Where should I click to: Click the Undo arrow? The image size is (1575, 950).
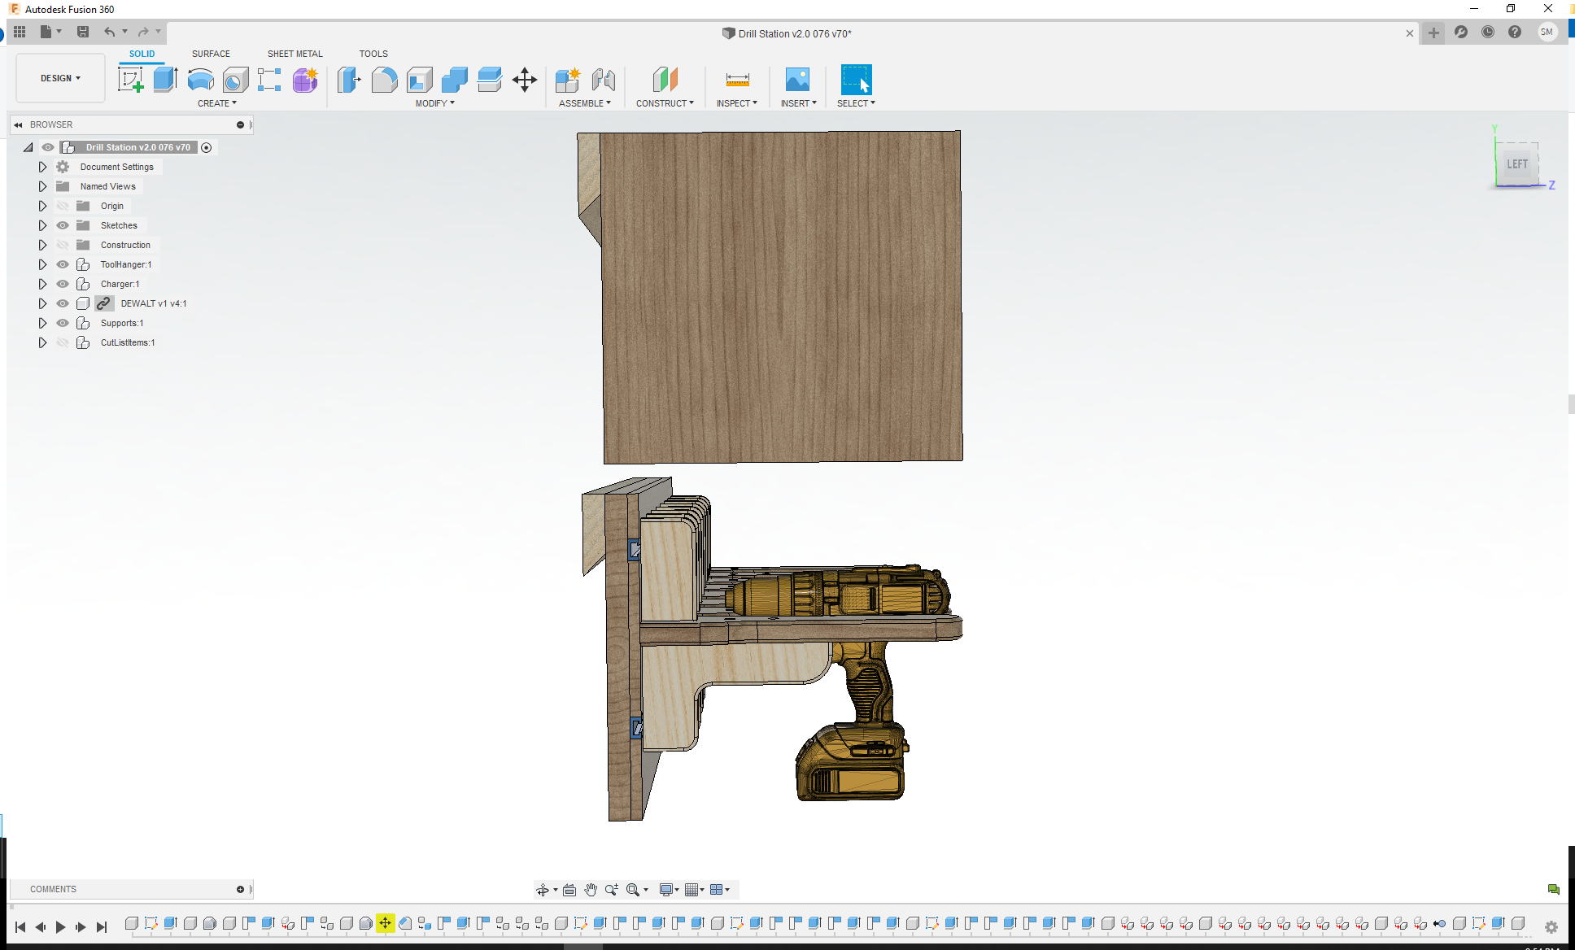coord(109,32)
